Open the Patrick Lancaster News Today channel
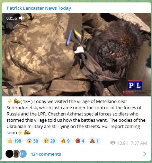Image resolution: width=152 pixels, height=163 pixels. click(39, 8)
